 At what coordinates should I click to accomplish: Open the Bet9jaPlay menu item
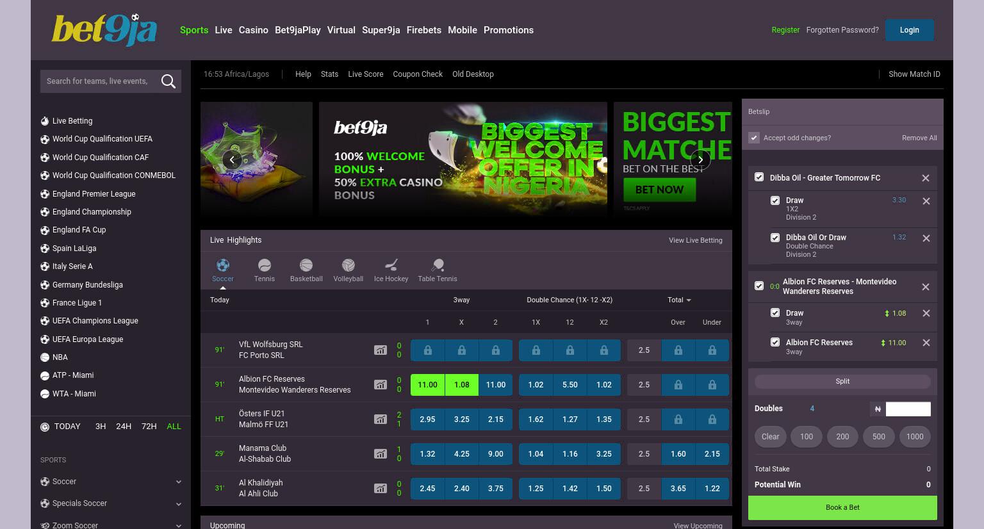[x=298, y=30]
